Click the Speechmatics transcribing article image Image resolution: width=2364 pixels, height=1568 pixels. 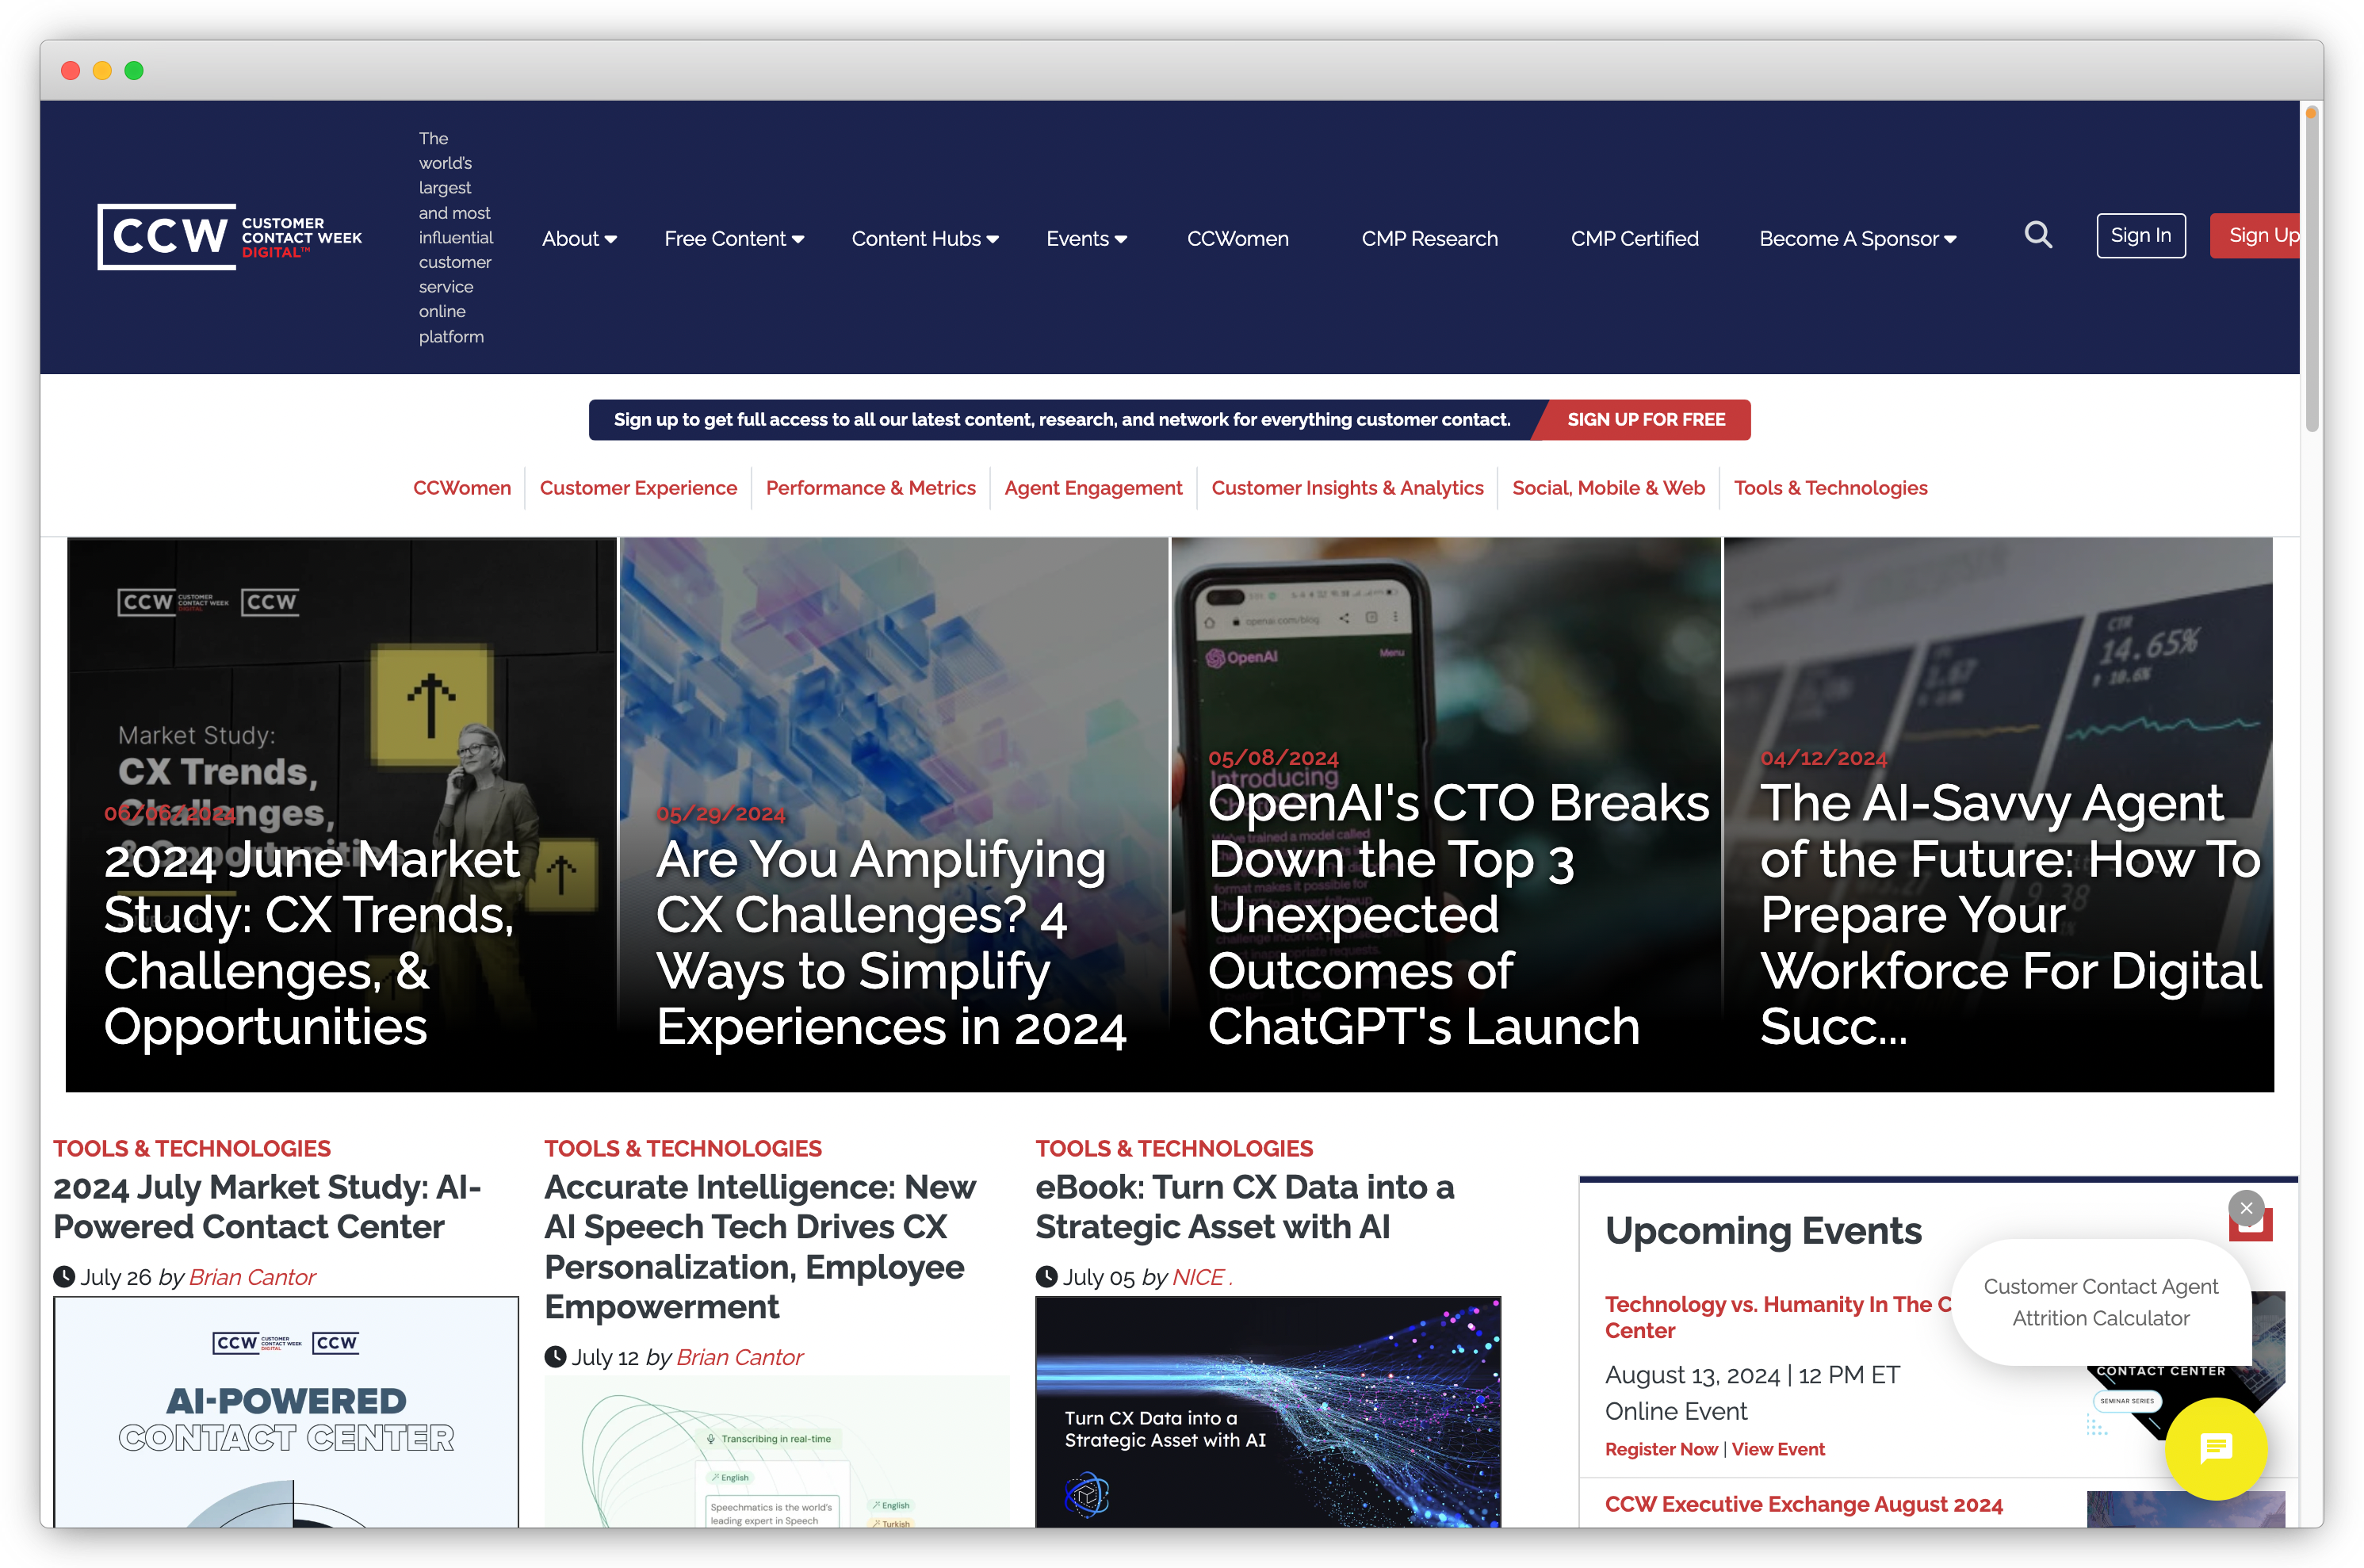click(777, 1452)
